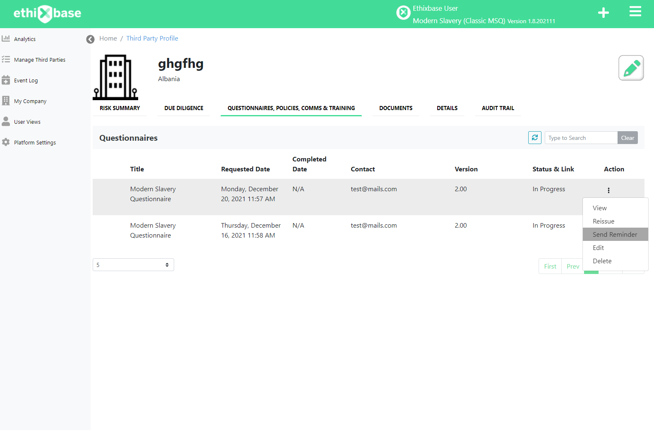Click the User Views person icon
654x435 pixels.
pyautogui.click(x=6, y=121)
